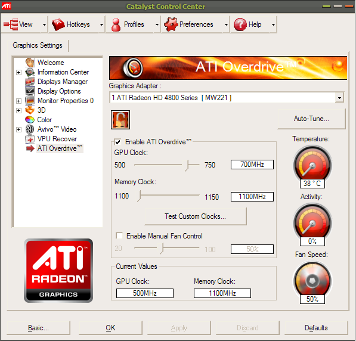
Task: Open the View menu dropdown arrow
Action: point(45,24)
